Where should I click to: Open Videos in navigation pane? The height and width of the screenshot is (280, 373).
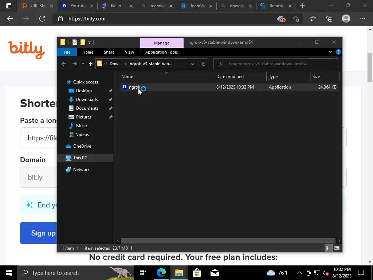tap(82, 135)
